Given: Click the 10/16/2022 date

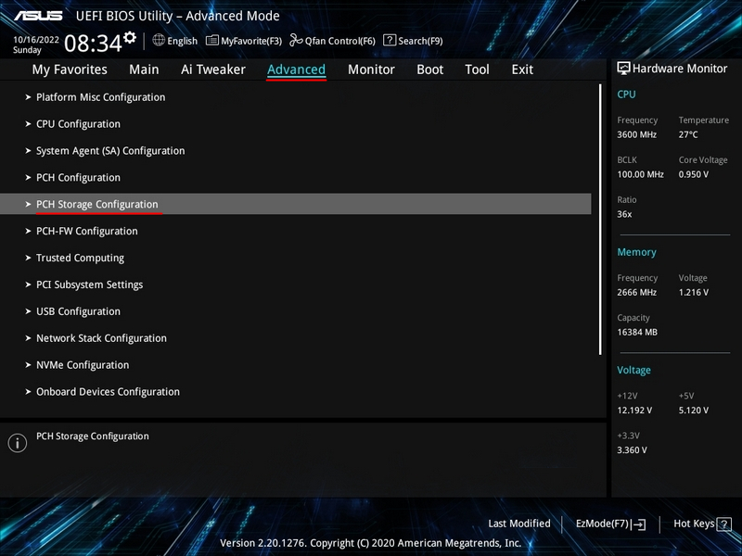Looking at the screenshot, I should (36, 40).
